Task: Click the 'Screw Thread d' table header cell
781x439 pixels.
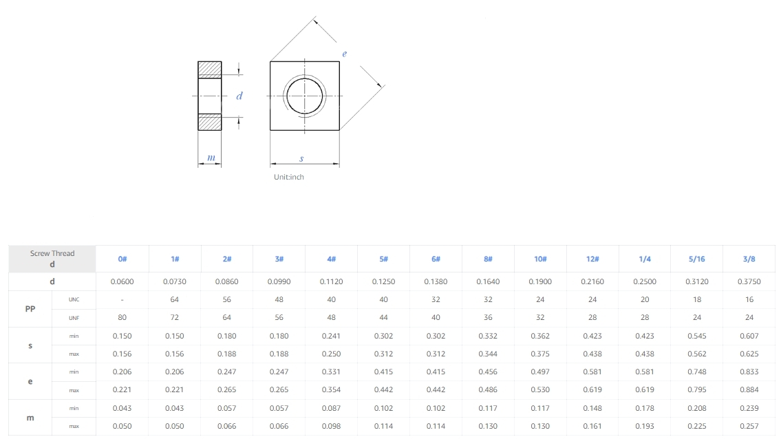Action: click(52, 259)
